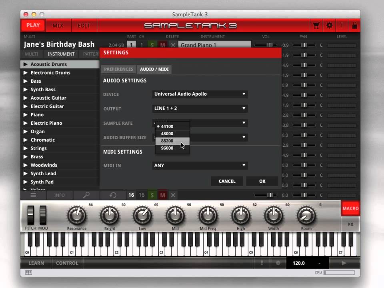Adjust part 1 volume slider
Screen dimensions: 384x288
[x=266, y=45]
